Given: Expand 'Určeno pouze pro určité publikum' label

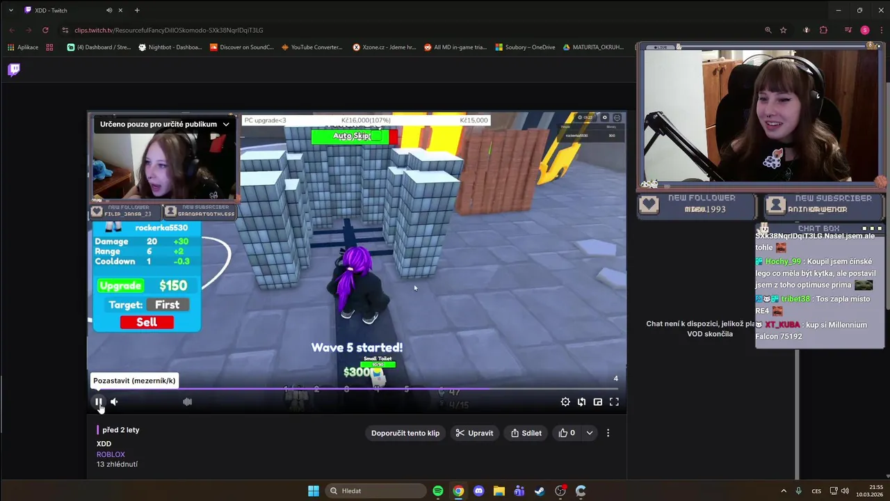Looking at the screenshot, I should pos(164,124).
